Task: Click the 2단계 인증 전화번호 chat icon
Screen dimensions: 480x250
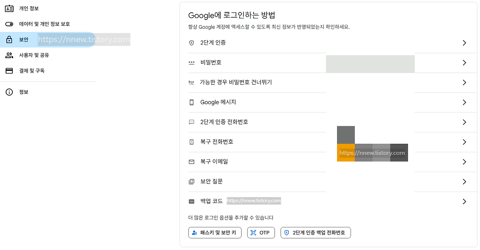Action: [x=191, y=122]
